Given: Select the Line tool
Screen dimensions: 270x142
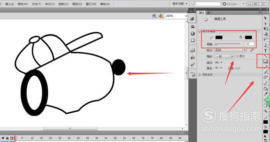Looking at the screenshot, I should pos(266,56).
